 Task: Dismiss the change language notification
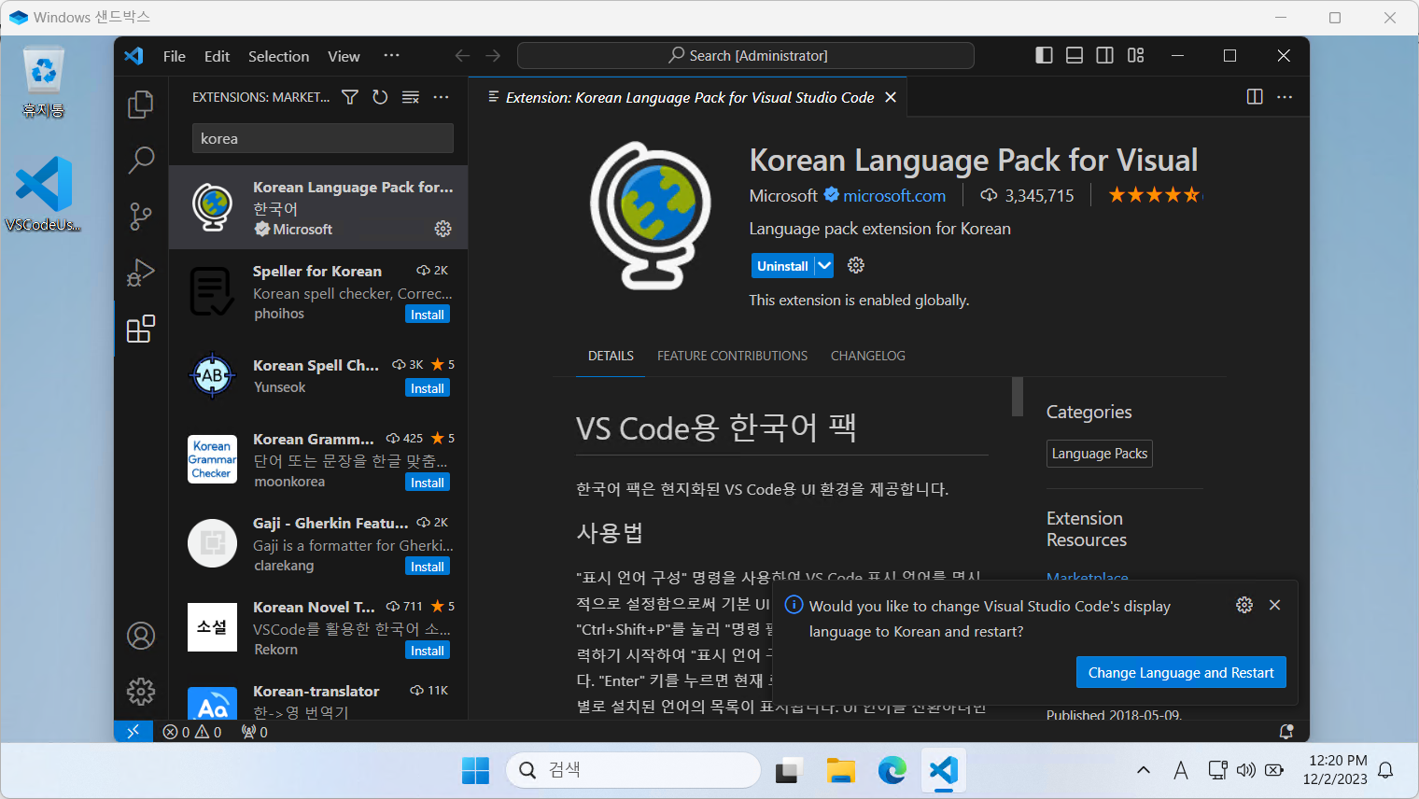tap(1274, 605)
